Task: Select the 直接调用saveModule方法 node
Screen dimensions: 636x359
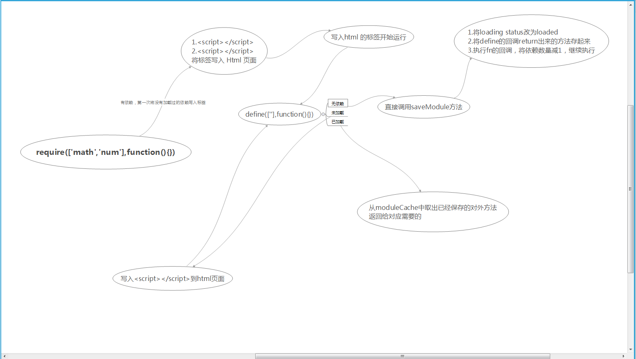Action: 423,107
